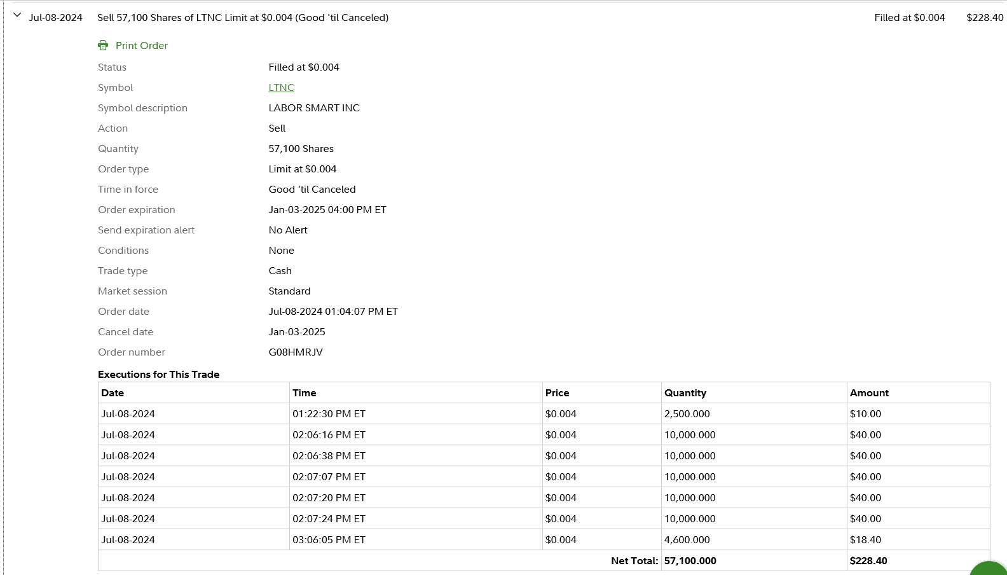This screenshot has width=1007, height=575.
Task: Click the $18.40 amount cell
Action: coord(865,540)
